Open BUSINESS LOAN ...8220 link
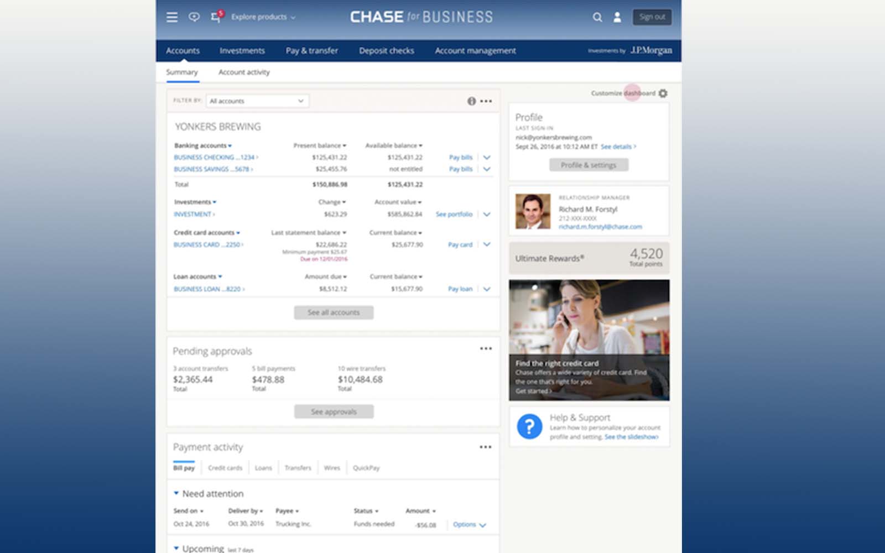Screen dimensions: 885x553 coord(209,289)
